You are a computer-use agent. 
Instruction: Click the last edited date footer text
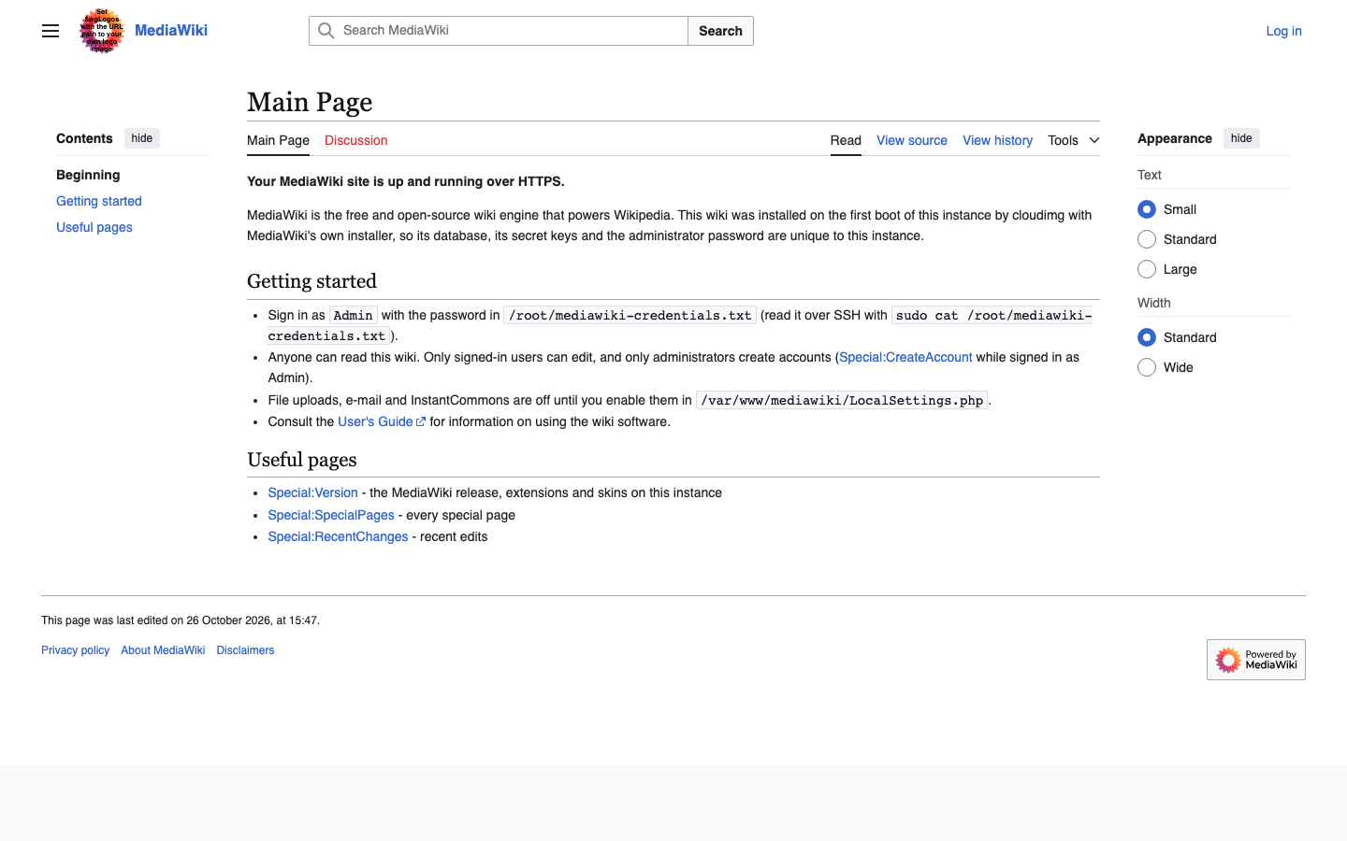[181, 620]
